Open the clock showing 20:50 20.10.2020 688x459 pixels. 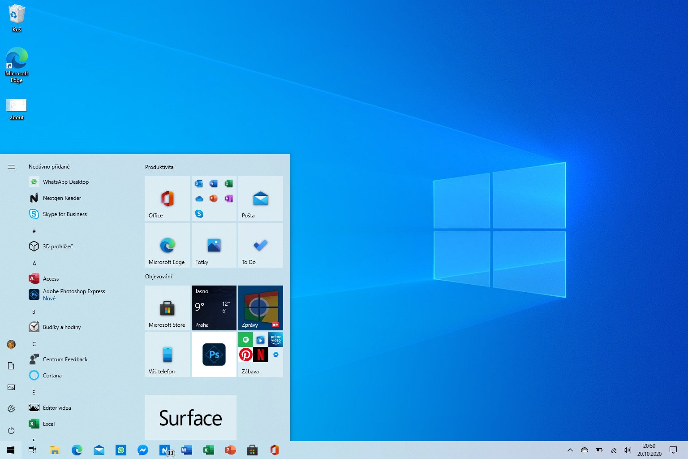click(649, 450)
